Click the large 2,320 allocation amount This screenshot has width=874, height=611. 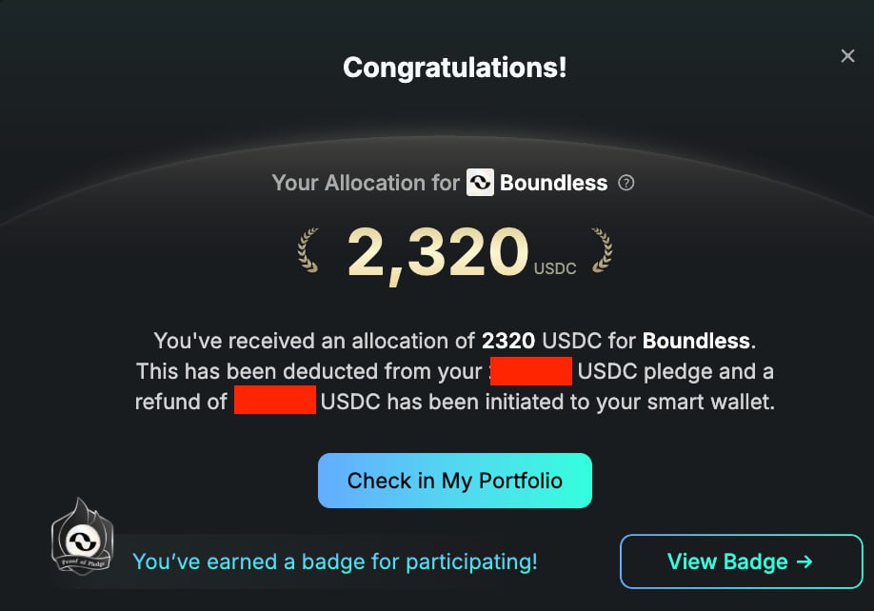click(438, 252)
